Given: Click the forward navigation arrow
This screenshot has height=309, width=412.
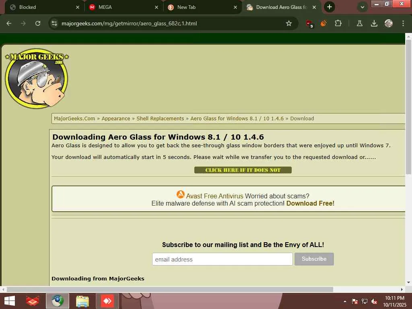Looking at the screenshot, I should 23,23.
